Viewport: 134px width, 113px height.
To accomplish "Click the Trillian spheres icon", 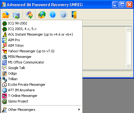I will coord(5,79).
